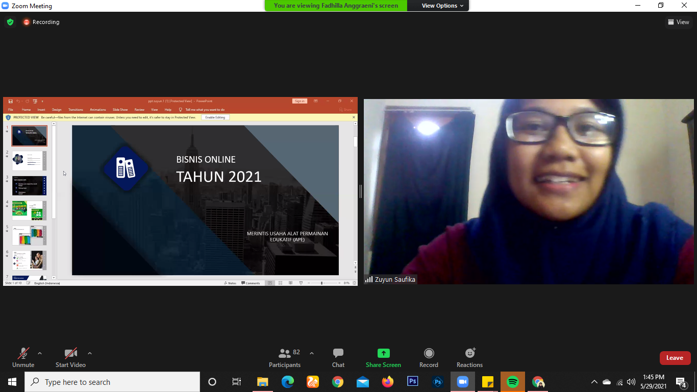Image resolution: width=697 pixels, height=392 pixels.
Task: Click the green Share Screen icon
Action: [x=383, y=353]
